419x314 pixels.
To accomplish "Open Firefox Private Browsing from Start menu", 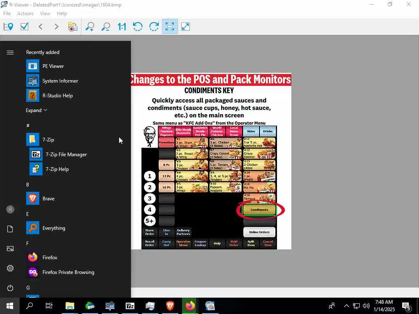I will [x=72, y=272].
